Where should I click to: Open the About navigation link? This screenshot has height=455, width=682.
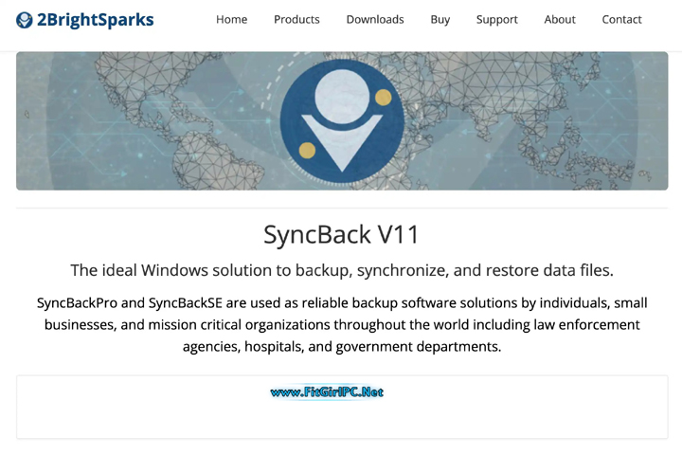click(x=560, y=20)
